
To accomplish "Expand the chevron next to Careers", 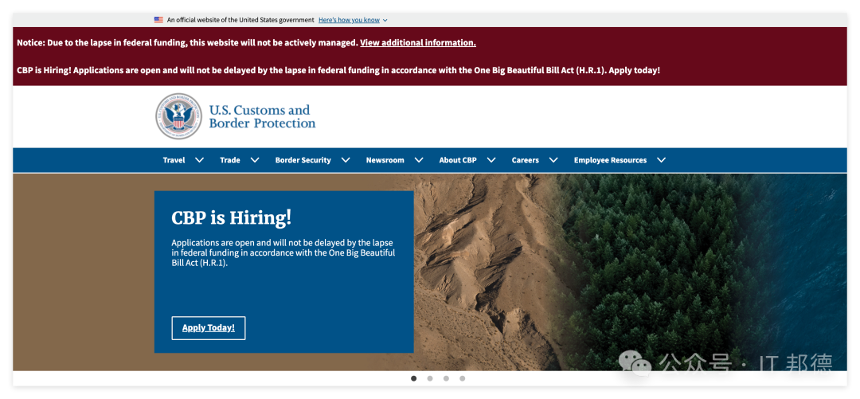I will [553, 160].
